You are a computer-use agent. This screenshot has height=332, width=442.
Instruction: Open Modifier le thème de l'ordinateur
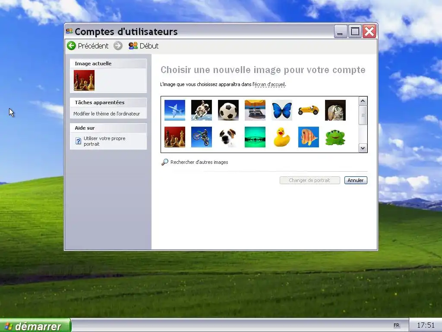[x=107, y=114]
